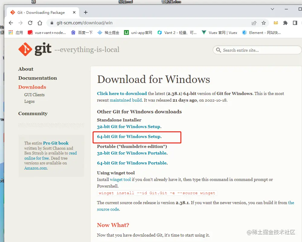Open the Community section
This screenshot has height=242, width=302.
[33, 114]
